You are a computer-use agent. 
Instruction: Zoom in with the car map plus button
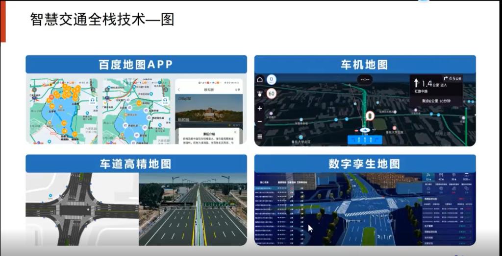pos(260,108)
